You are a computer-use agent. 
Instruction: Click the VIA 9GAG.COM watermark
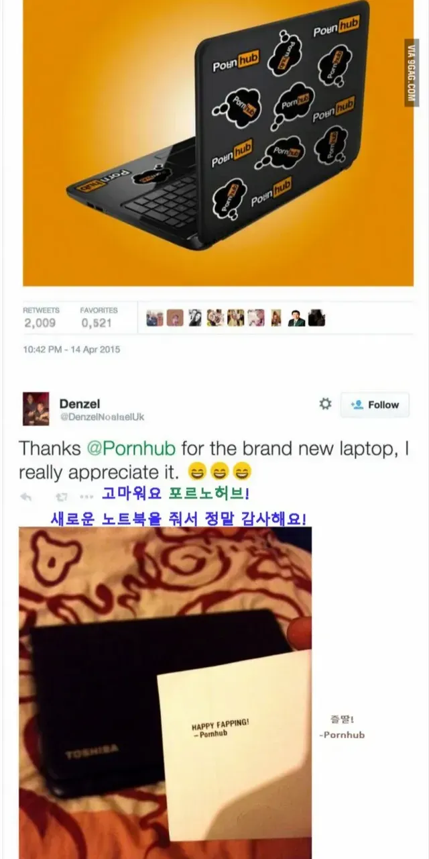tap(411, 72)
